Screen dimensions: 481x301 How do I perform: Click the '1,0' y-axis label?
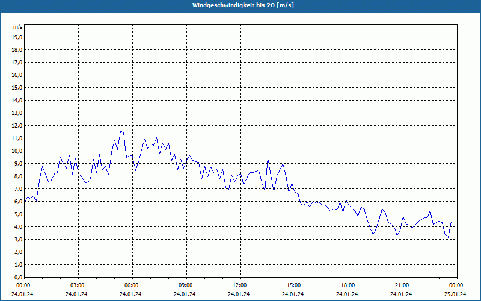coord(18,265)
